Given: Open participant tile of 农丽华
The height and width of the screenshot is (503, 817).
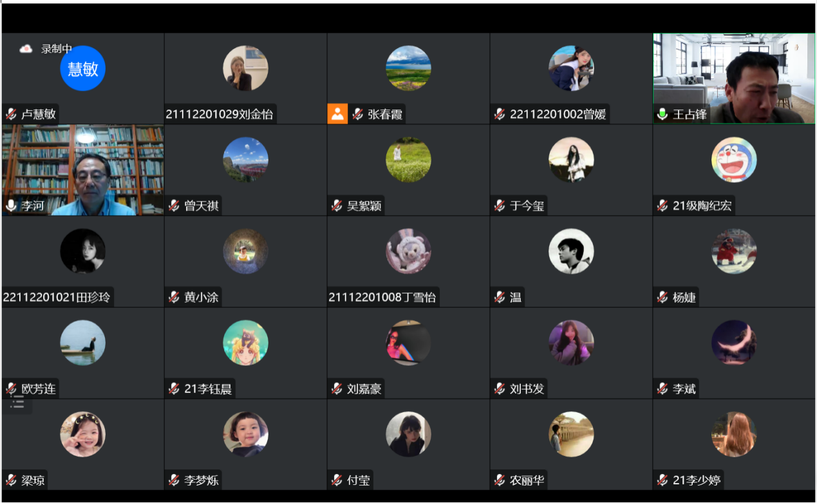Looking at the screenshot, I should (571, 444).
